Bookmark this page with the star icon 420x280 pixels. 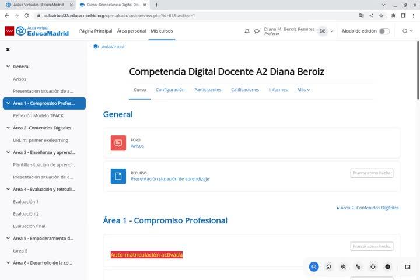coord(381,16)
